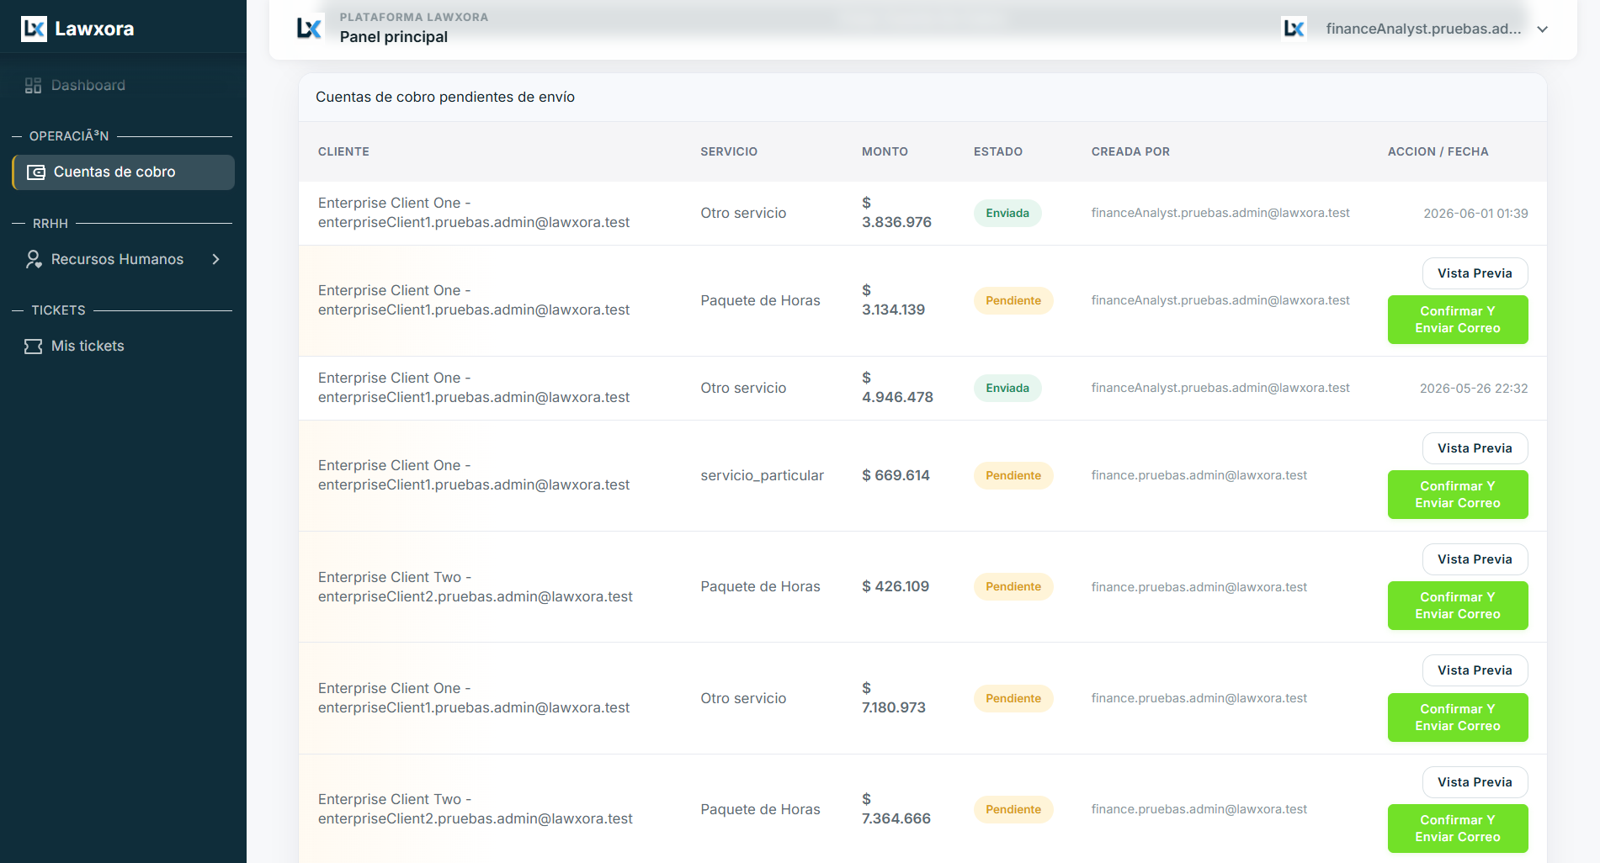Select Cuentas de cobro in sidebar
Image resolution: width=1600 pixels, height=863 pixels.
coord(123,172)
